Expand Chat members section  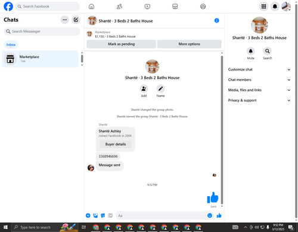click(259, 80)
